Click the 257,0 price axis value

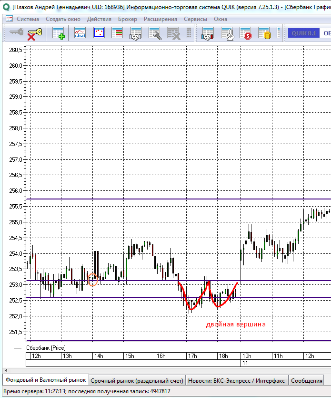tap(16, 159)
